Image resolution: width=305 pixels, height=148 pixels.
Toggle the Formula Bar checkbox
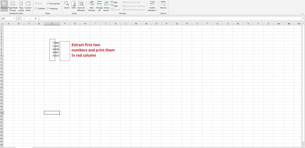click(x=48, y=3)
